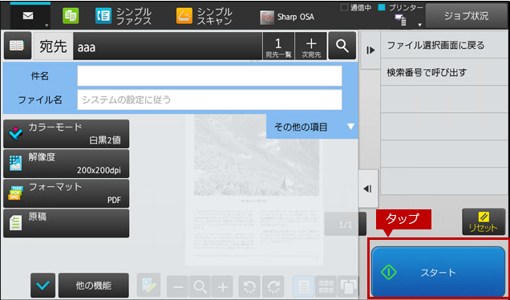This screenshot has width=510, height=300.
Task: Open フォーマット file format setting
Action: coord(66,193)
